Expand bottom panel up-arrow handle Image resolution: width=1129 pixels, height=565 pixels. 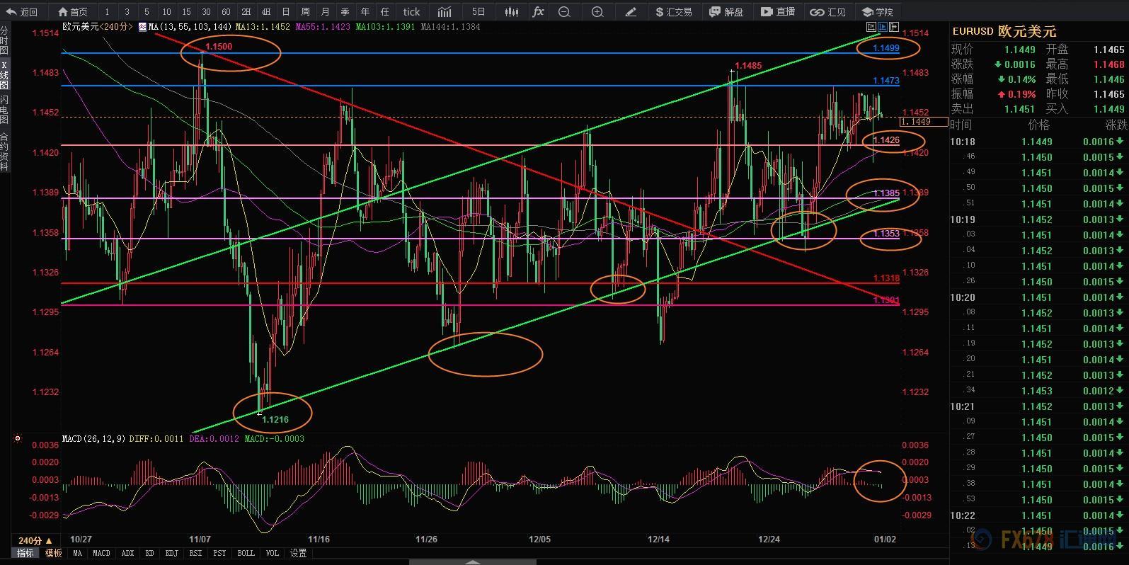tap(472, 562)
